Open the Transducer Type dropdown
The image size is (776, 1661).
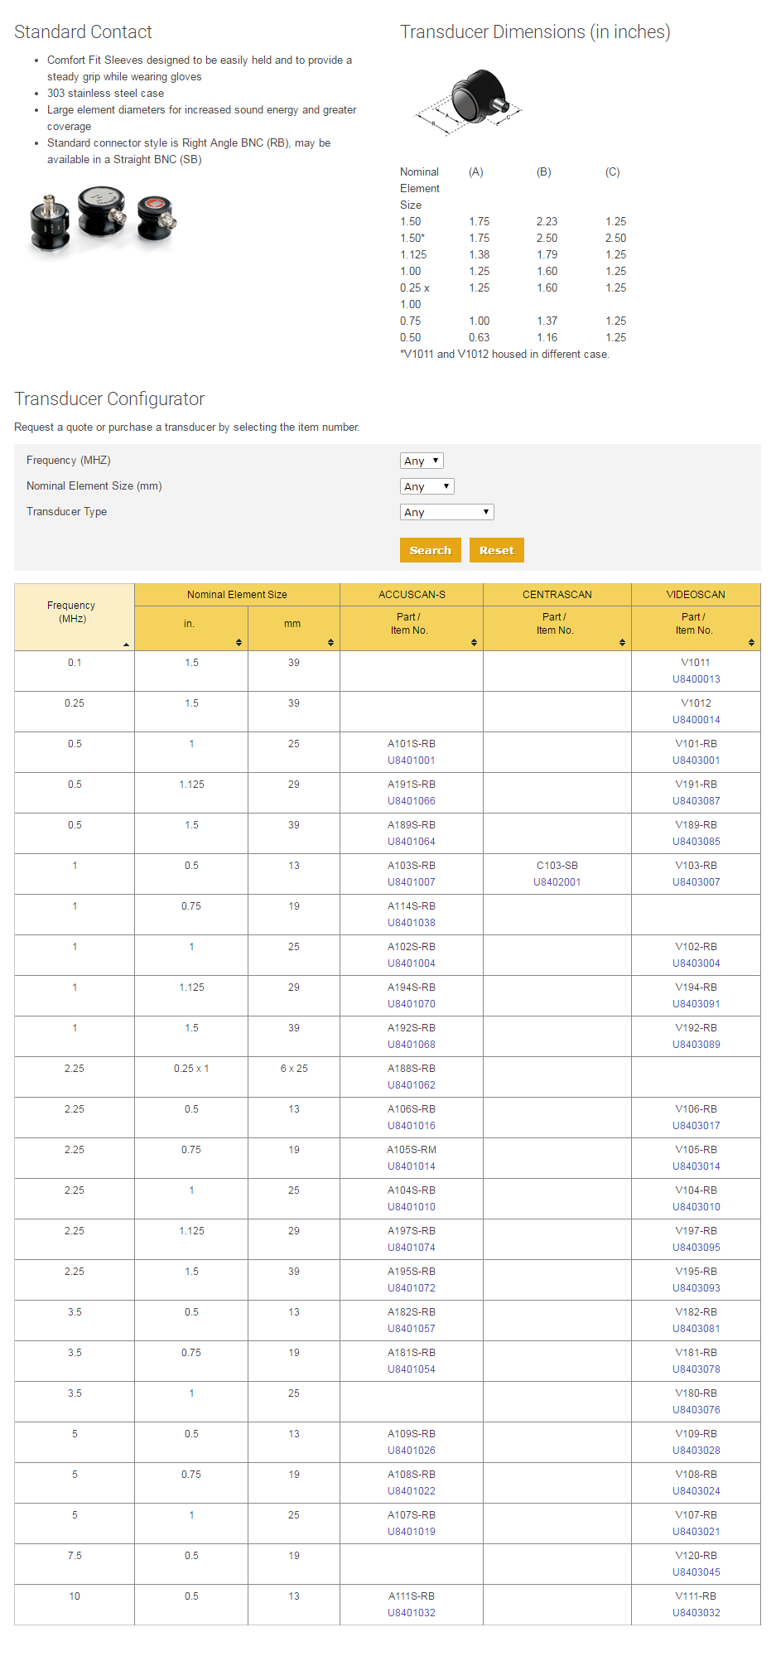point(446,512)
